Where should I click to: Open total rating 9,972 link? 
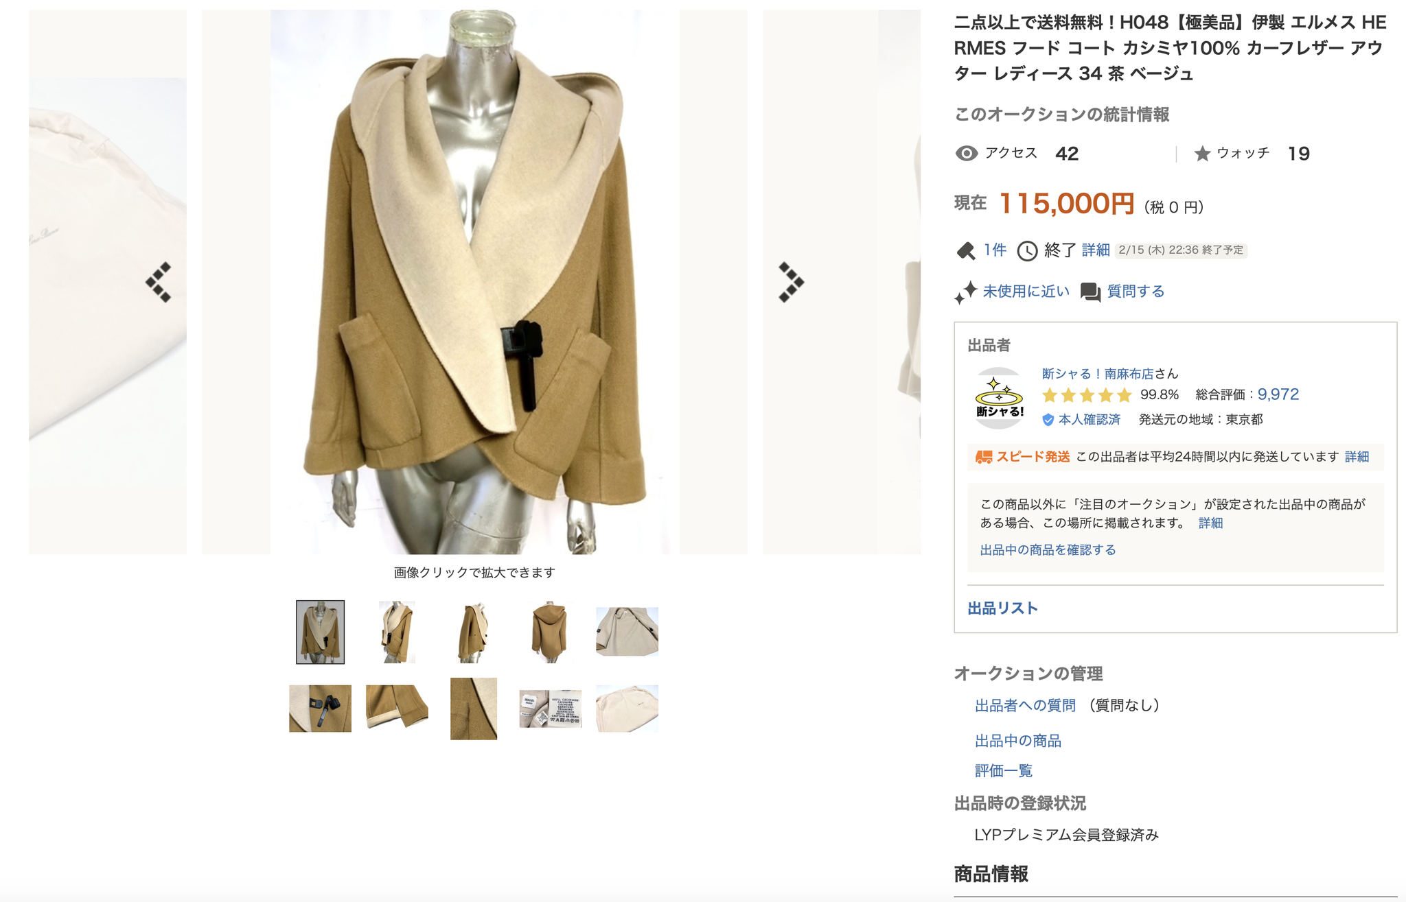click(x=1278, y=394)
